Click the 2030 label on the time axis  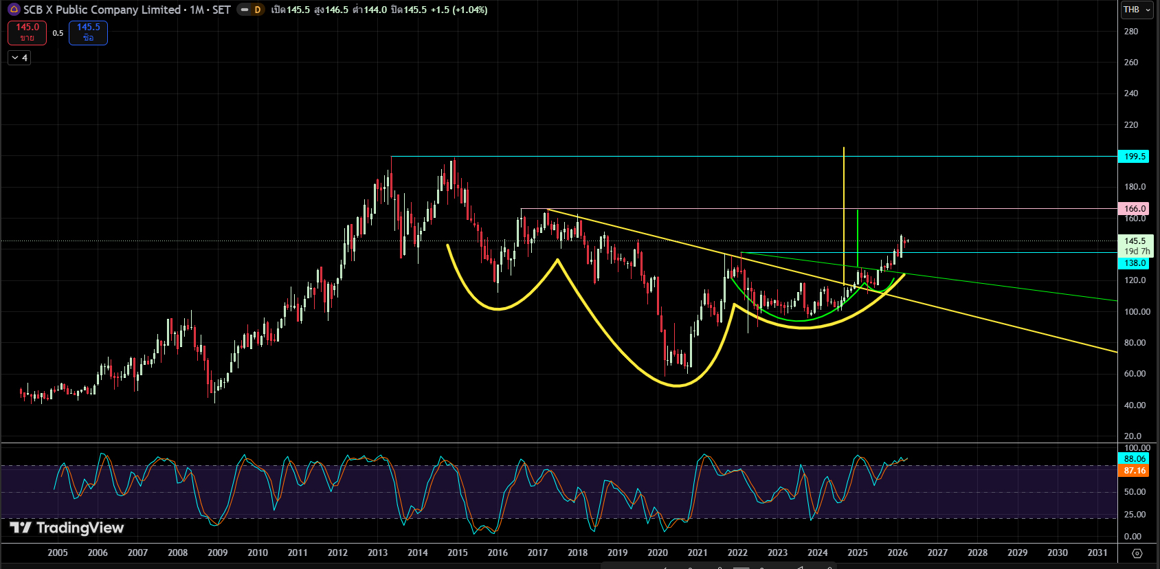1058,553
